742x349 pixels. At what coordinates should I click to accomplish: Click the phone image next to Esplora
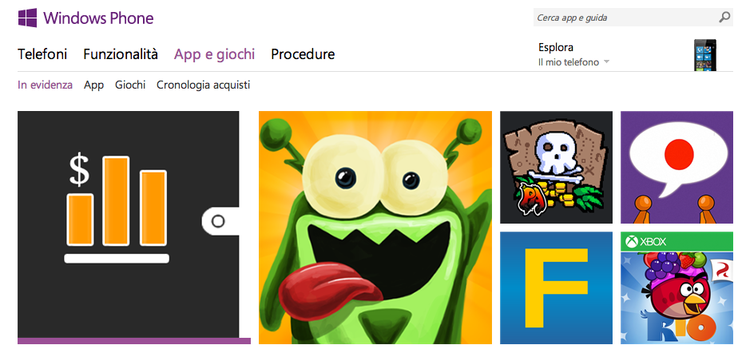[705, 55]
